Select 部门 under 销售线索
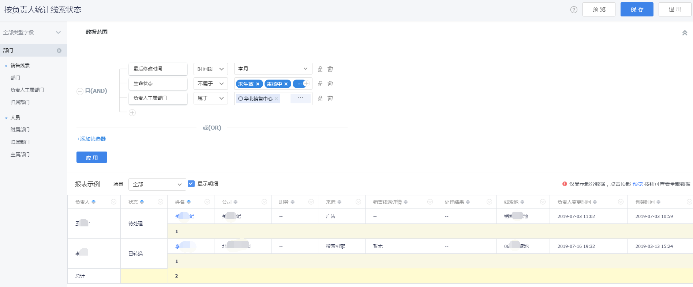 coord(15,78)
